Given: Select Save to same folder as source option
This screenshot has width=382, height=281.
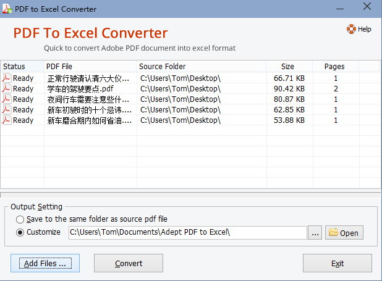Looking at the screenshot, I should pos(20,219).
